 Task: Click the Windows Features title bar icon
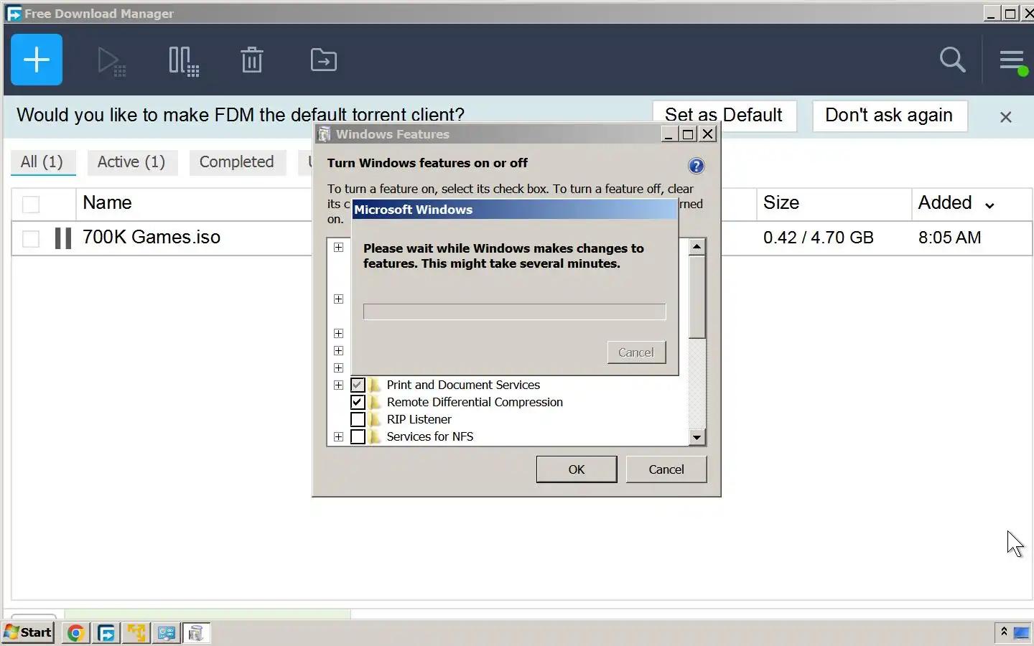[324, 134]
